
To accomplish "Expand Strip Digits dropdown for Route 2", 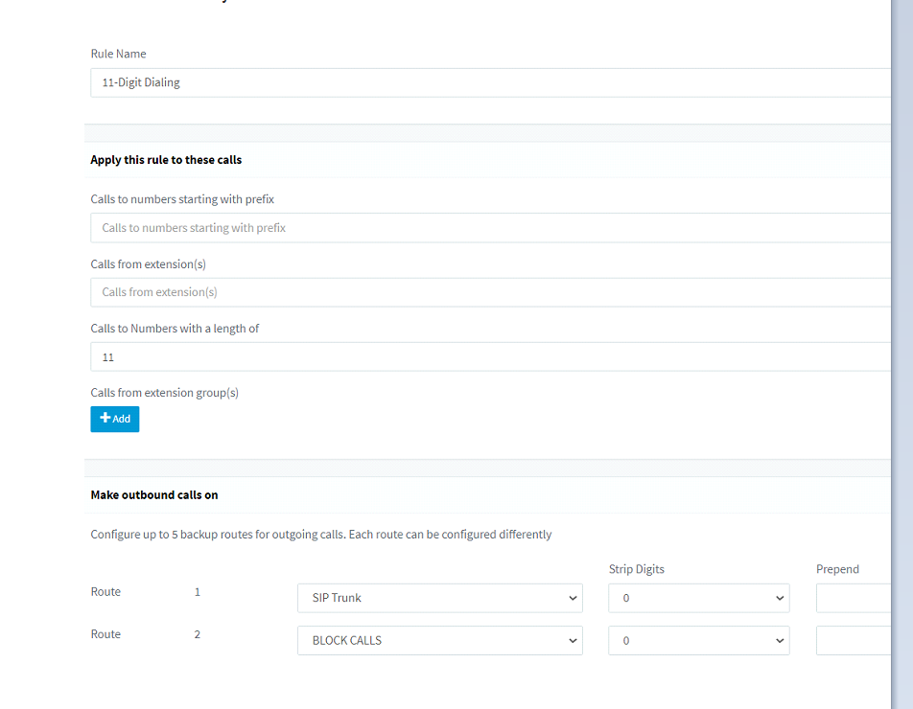I will click(698, 640).
